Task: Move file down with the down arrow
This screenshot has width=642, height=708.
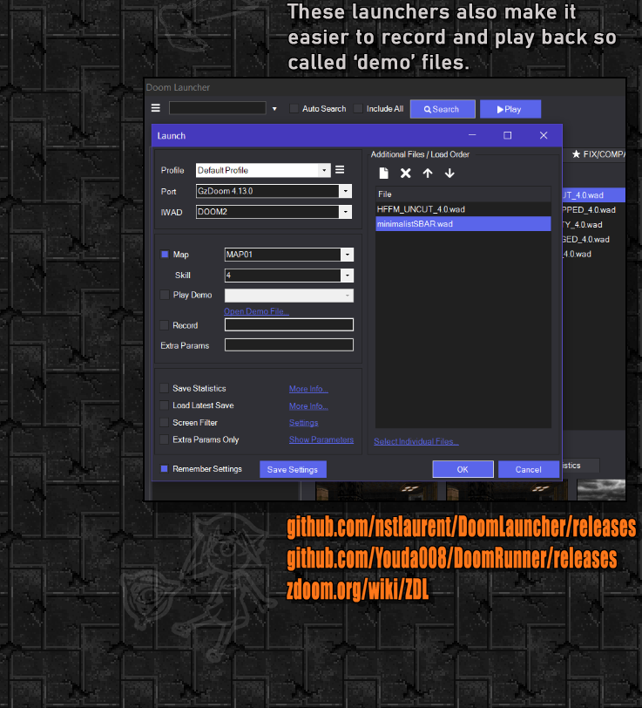Action: pyautogui.click(x=449, y=173)
